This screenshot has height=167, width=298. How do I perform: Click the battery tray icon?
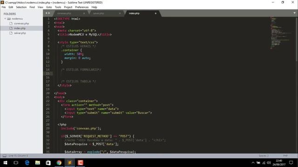coord(258,163)
